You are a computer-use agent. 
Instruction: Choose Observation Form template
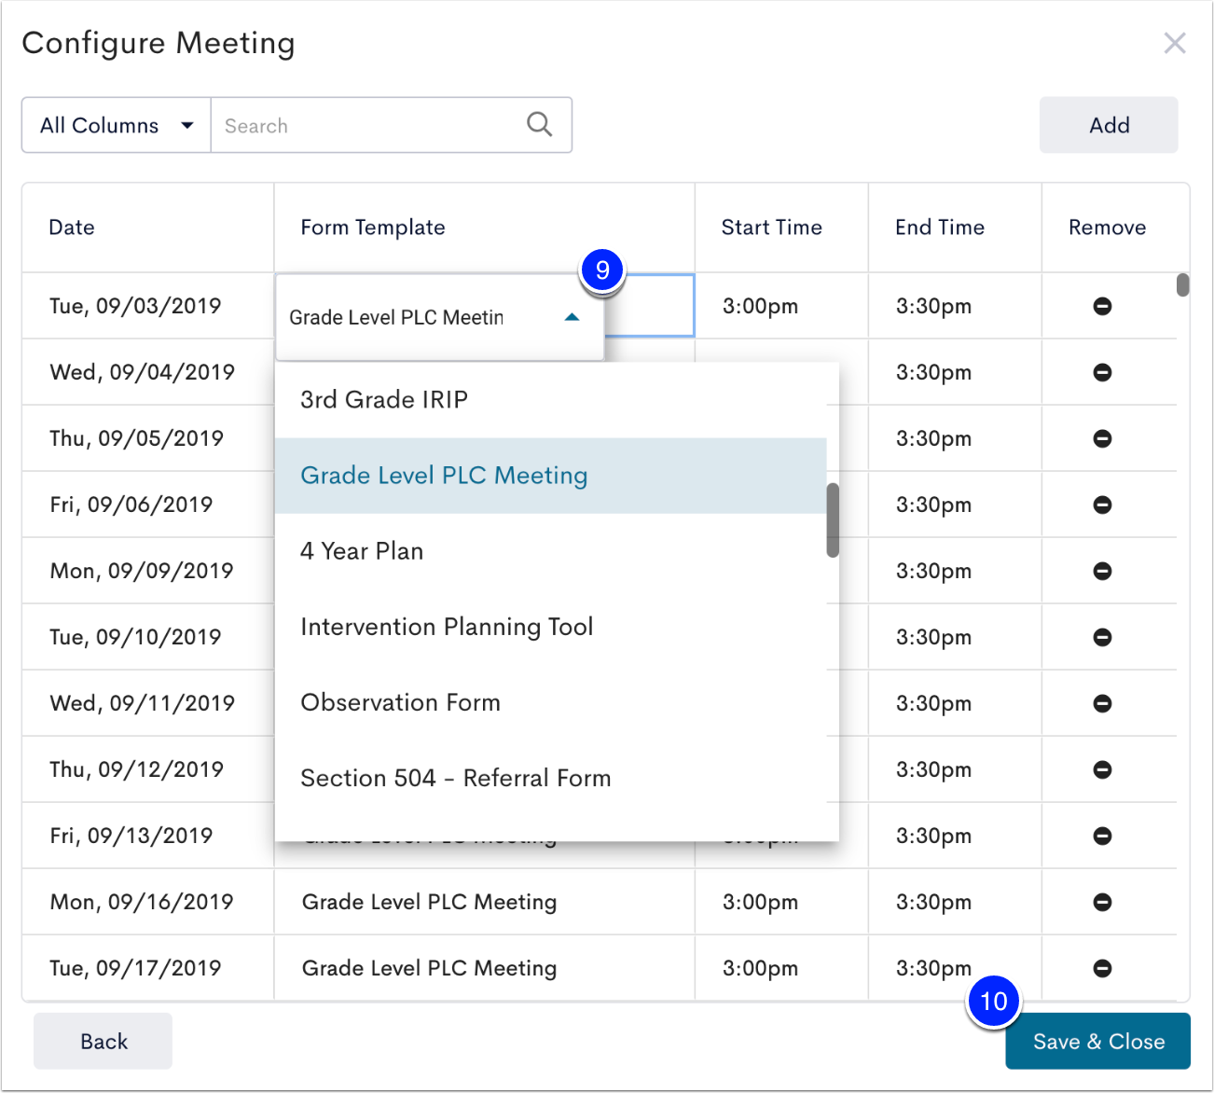pyautogui.click(x=551, y=702)
